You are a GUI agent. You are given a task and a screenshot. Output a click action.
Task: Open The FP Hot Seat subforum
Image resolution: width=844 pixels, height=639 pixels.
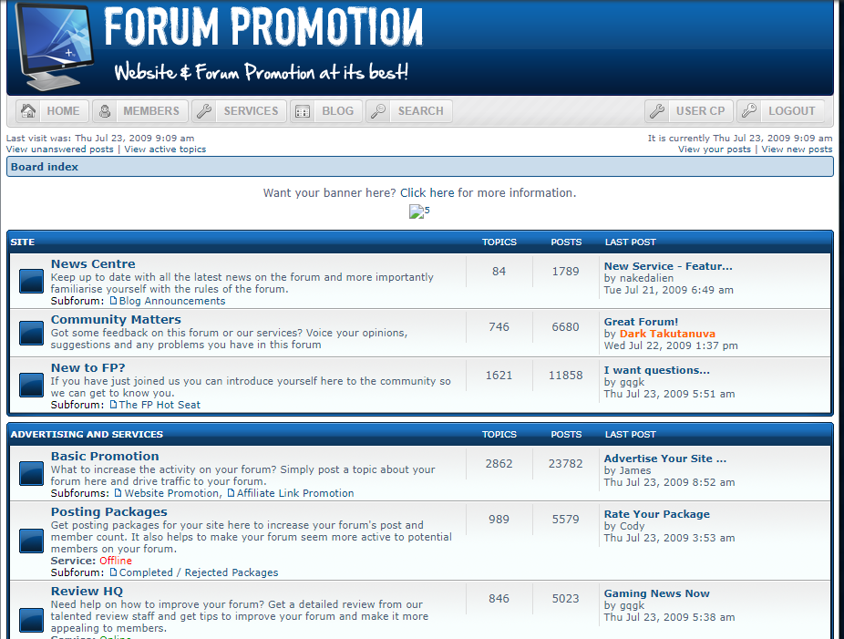click(x=160, y=405)
